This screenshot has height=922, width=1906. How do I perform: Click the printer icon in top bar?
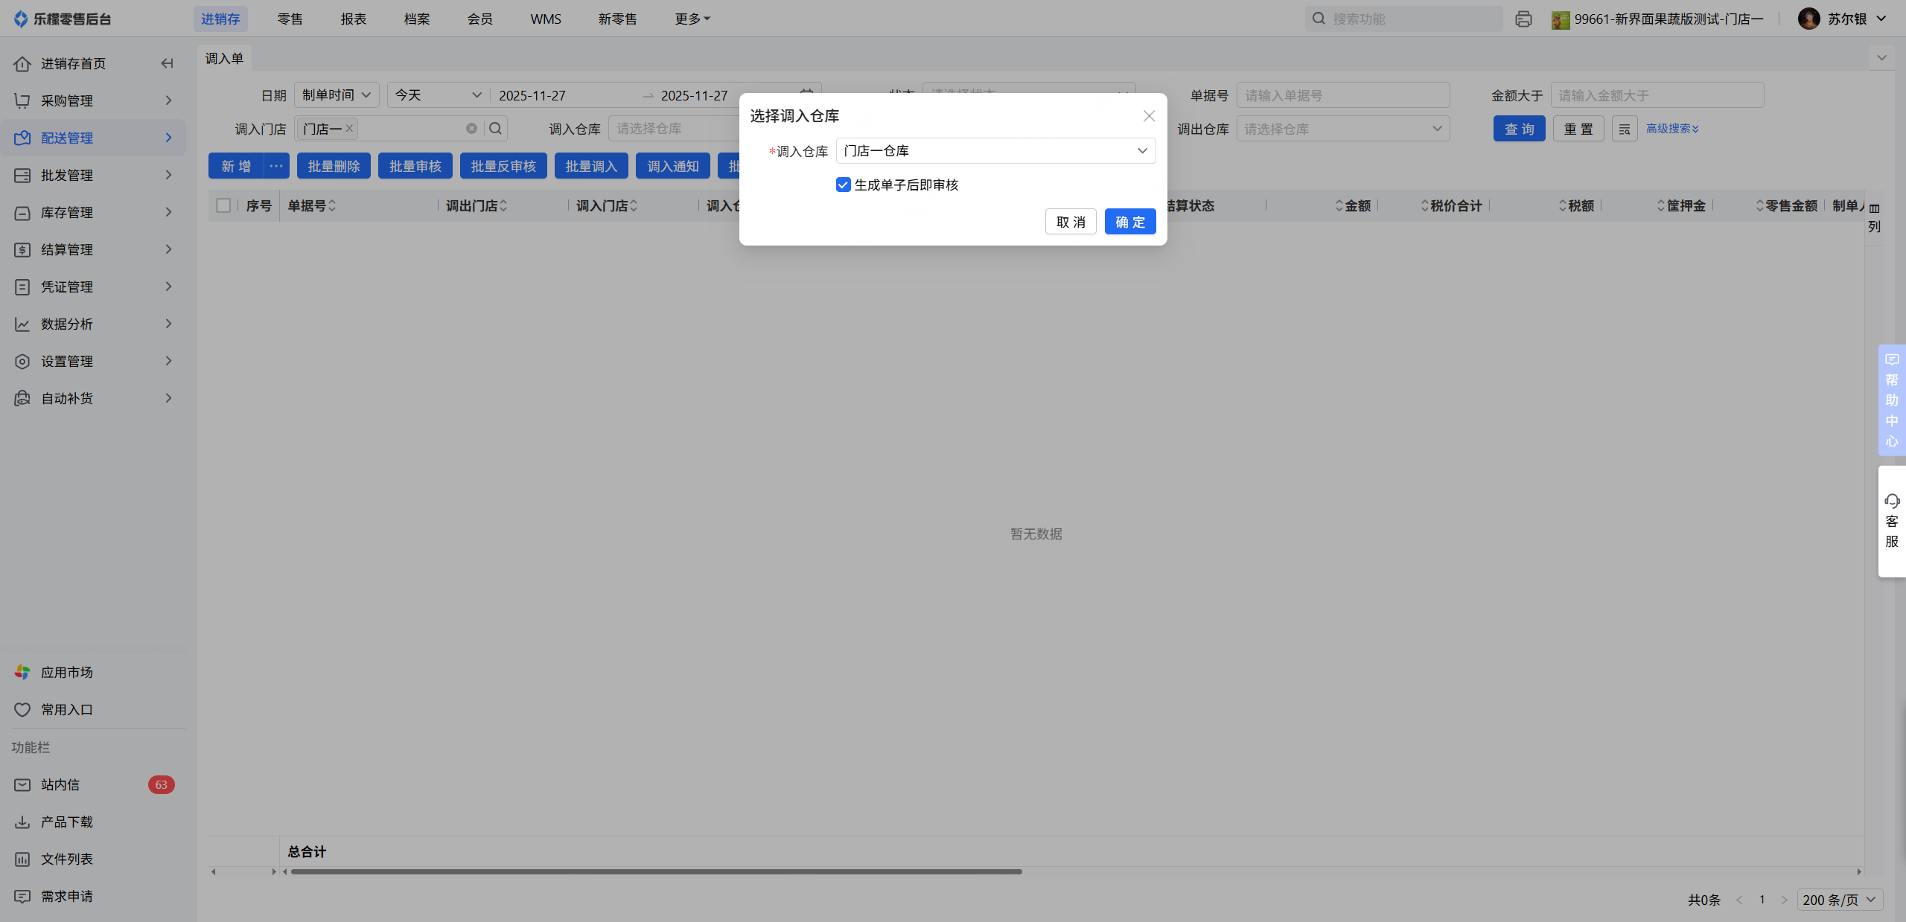pos(1523,19)
